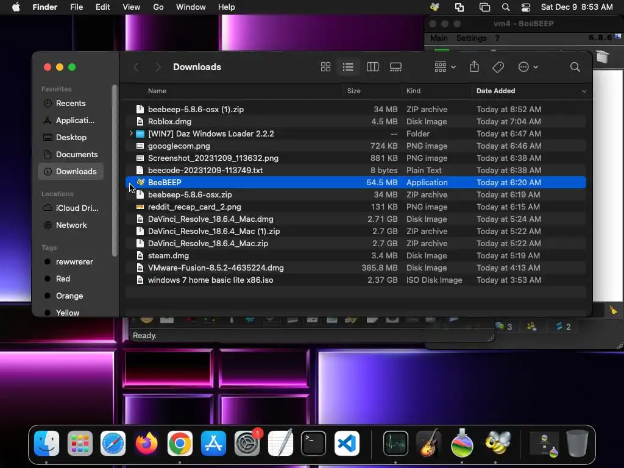
Task: Open the File menu in menu bar
Action: point(76,7)
